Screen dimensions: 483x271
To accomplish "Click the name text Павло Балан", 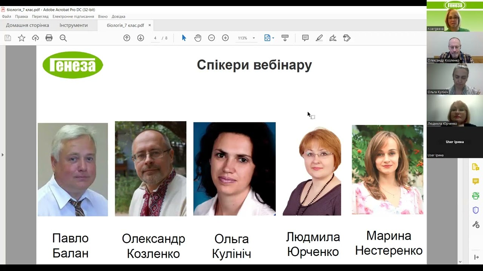I will tap(71, 245).
